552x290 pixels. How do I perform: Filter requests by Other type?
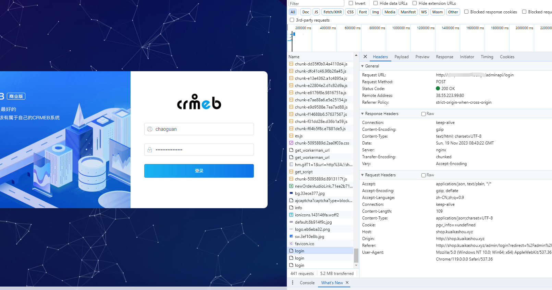[453, 12]
